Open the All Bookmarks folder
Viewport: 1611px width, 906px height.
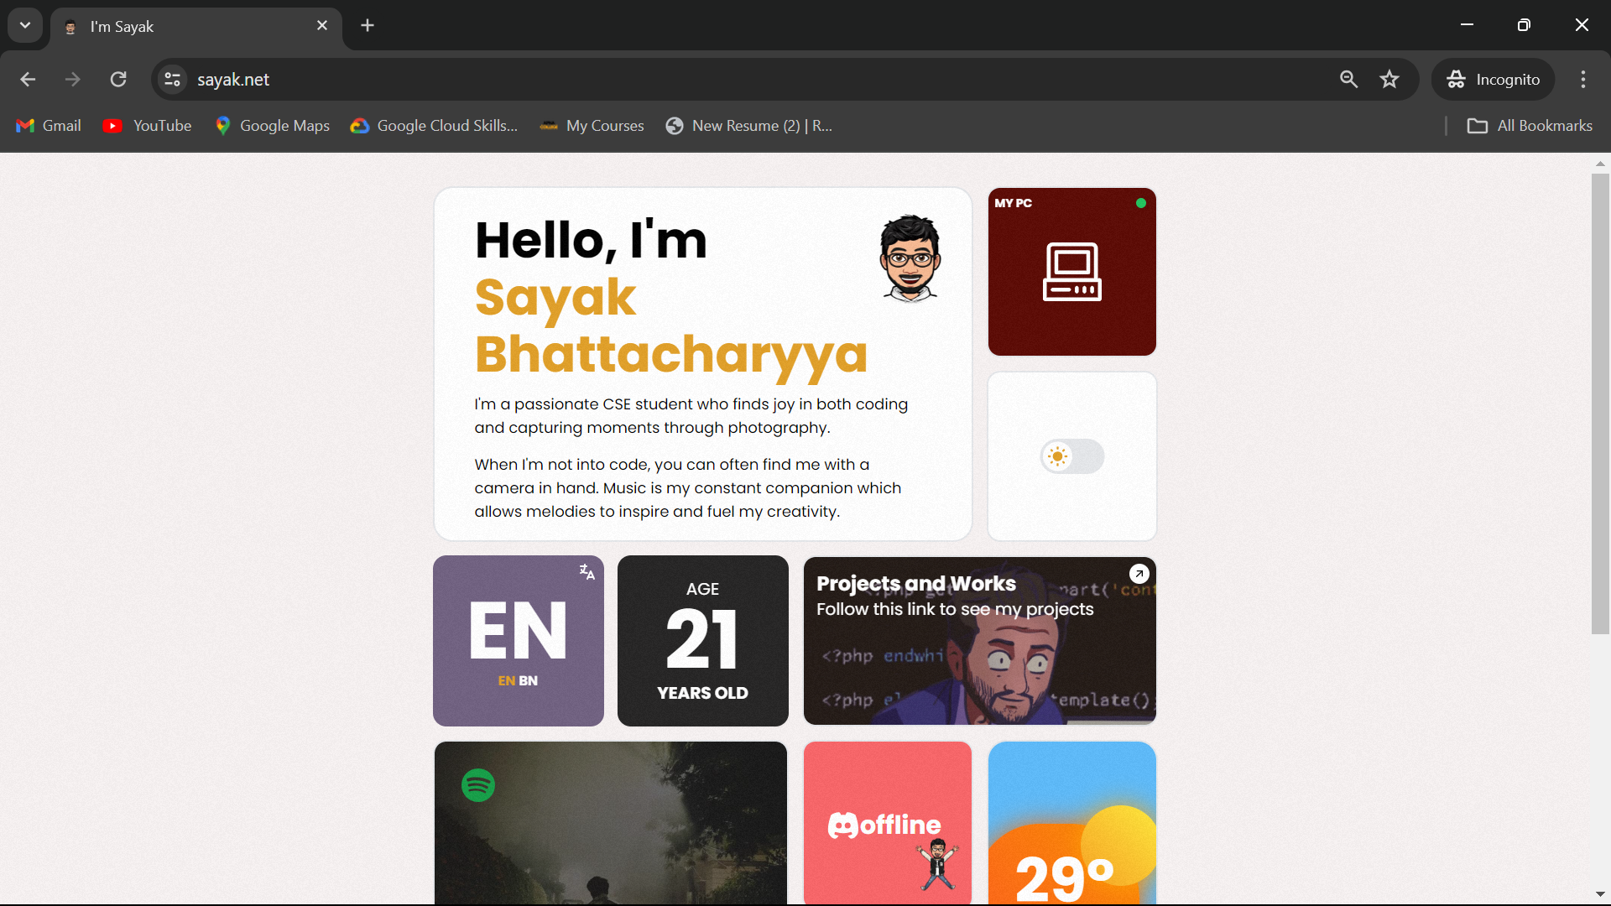pyautogui.click(x=1529, y=126)
